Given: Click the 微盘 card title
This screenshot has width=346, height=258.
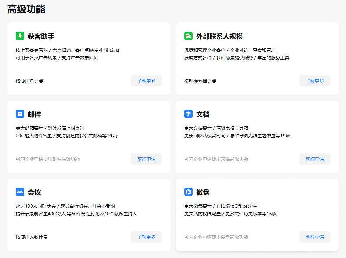Looking at the screenshot, I should 203,192.
